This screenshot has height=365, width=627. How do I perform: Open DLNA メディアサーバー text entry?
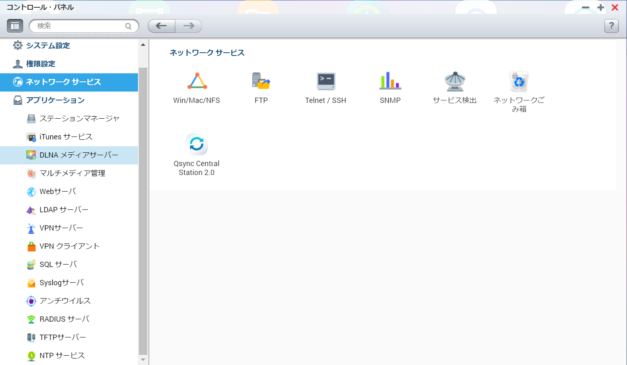pos(79,155)
